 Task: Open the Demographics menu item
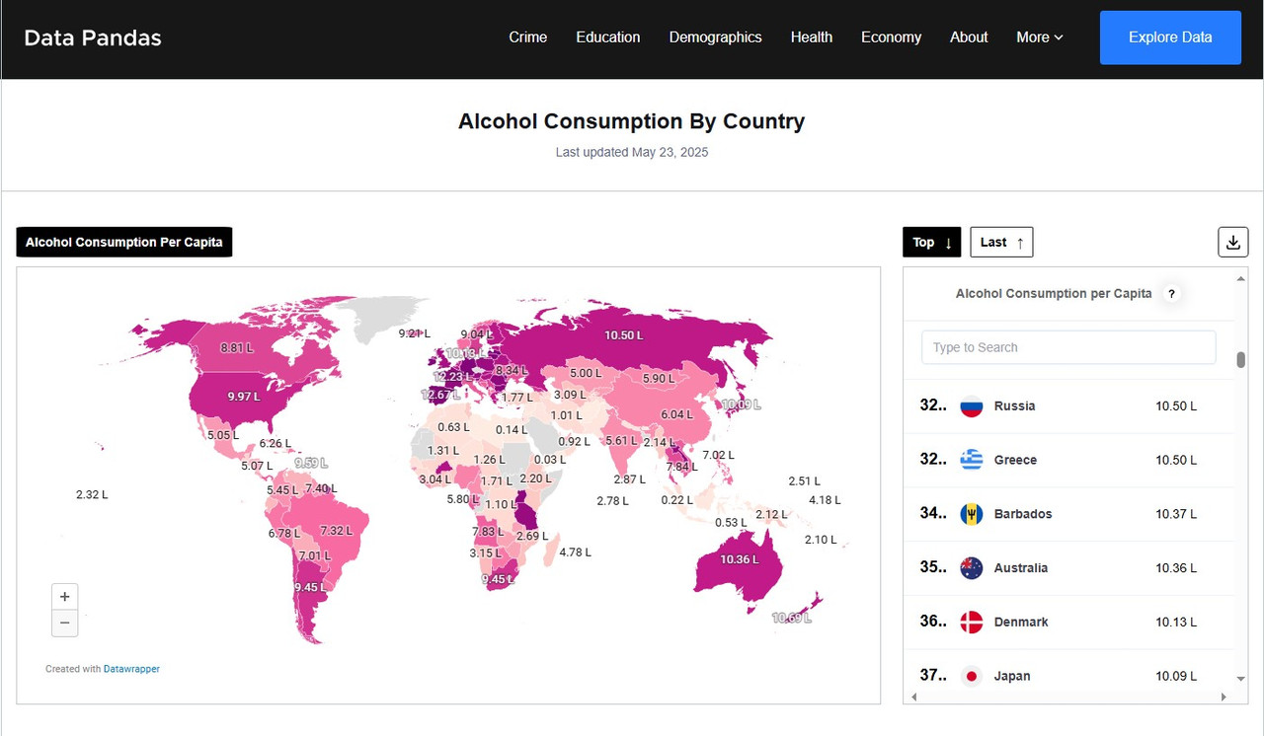point(715,37)
